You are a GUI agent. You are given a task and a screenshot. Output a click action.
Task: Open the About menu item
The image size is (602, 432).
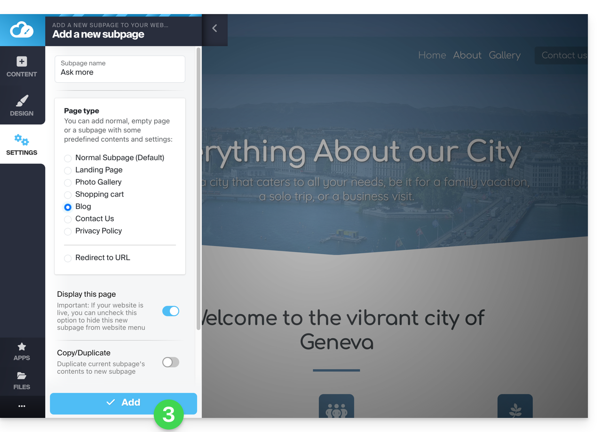pyautogui.click(x=467, y=55)
